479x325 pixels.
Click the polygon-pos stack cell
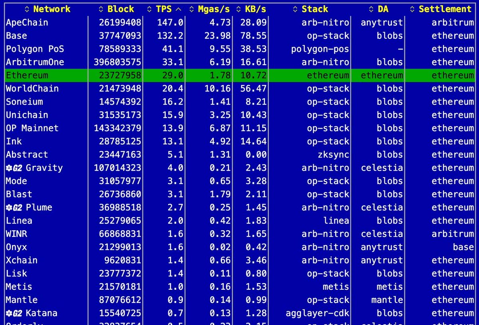pos(320,49)
